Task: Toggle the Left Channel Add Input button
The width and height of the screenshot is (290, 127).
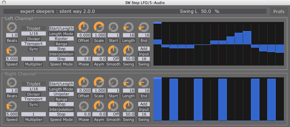Action: point(144,49)
